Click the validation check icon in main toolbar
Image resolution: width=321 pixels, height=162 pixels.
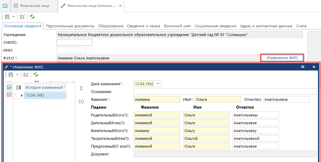click(22, 17)
